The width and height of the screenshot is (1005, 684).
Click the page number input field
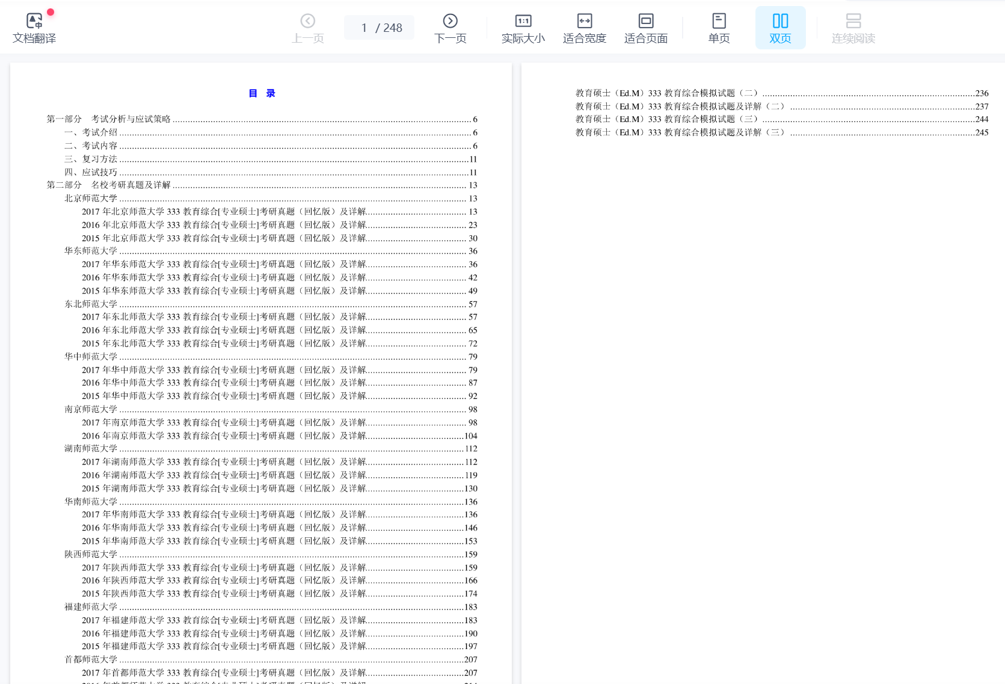(364, 28)
